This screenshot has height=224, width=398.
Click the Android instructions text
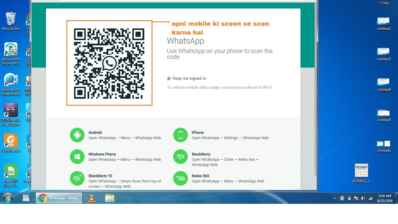click(x=125, y=138)
